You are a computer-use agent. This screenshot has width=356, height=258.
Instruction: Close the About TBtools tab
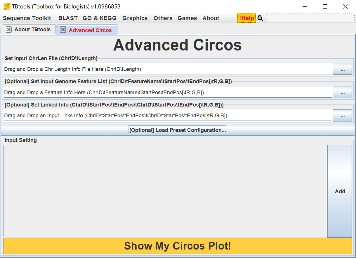9,29
